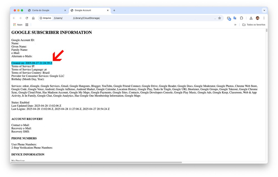
Task: Click Provider for Consumer Services: Google LLC
Action: (38, 76)
